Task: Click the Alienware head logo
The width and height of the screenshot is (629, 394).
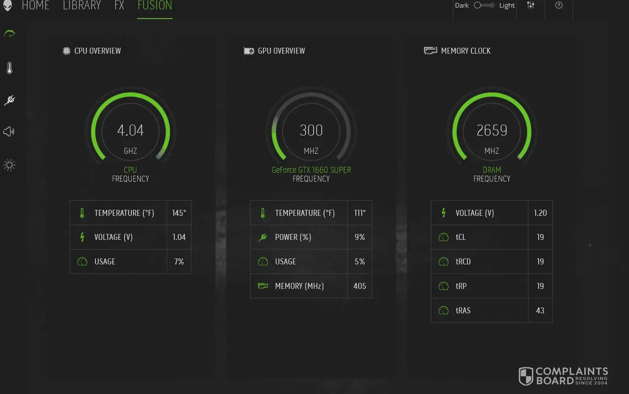Action: click(x=8, y=5)
